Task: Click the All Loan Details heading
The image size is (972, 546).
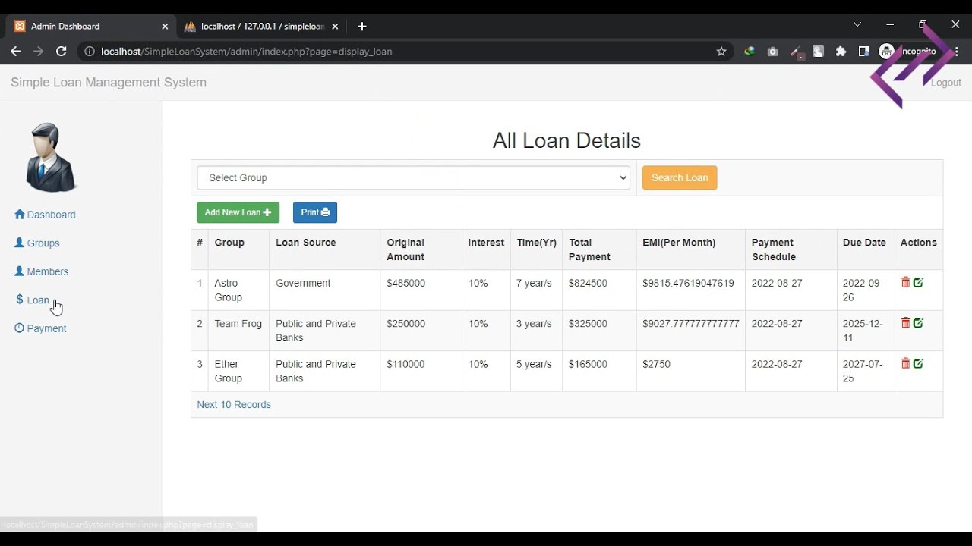Action: click(x=566, y=140)
